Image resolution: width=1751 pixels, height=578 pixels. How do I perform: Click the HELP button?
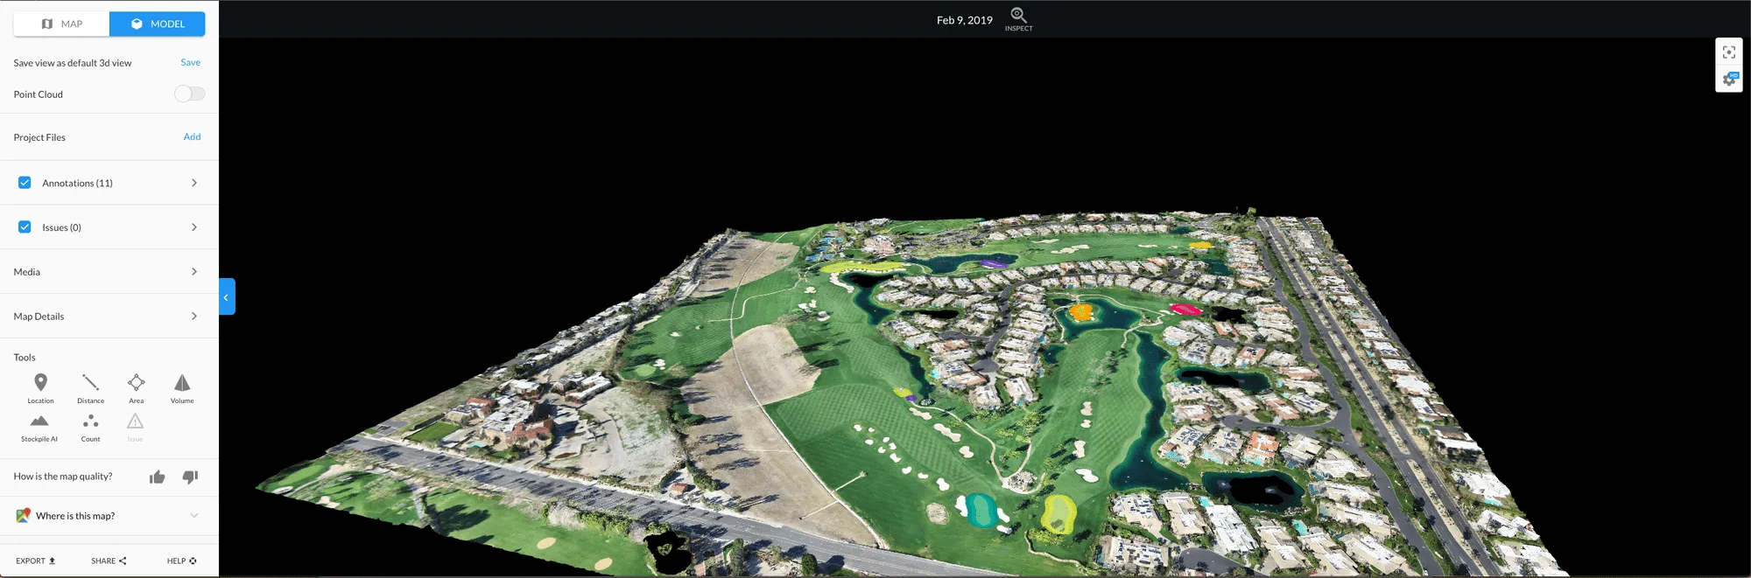(x=182, y=561)
